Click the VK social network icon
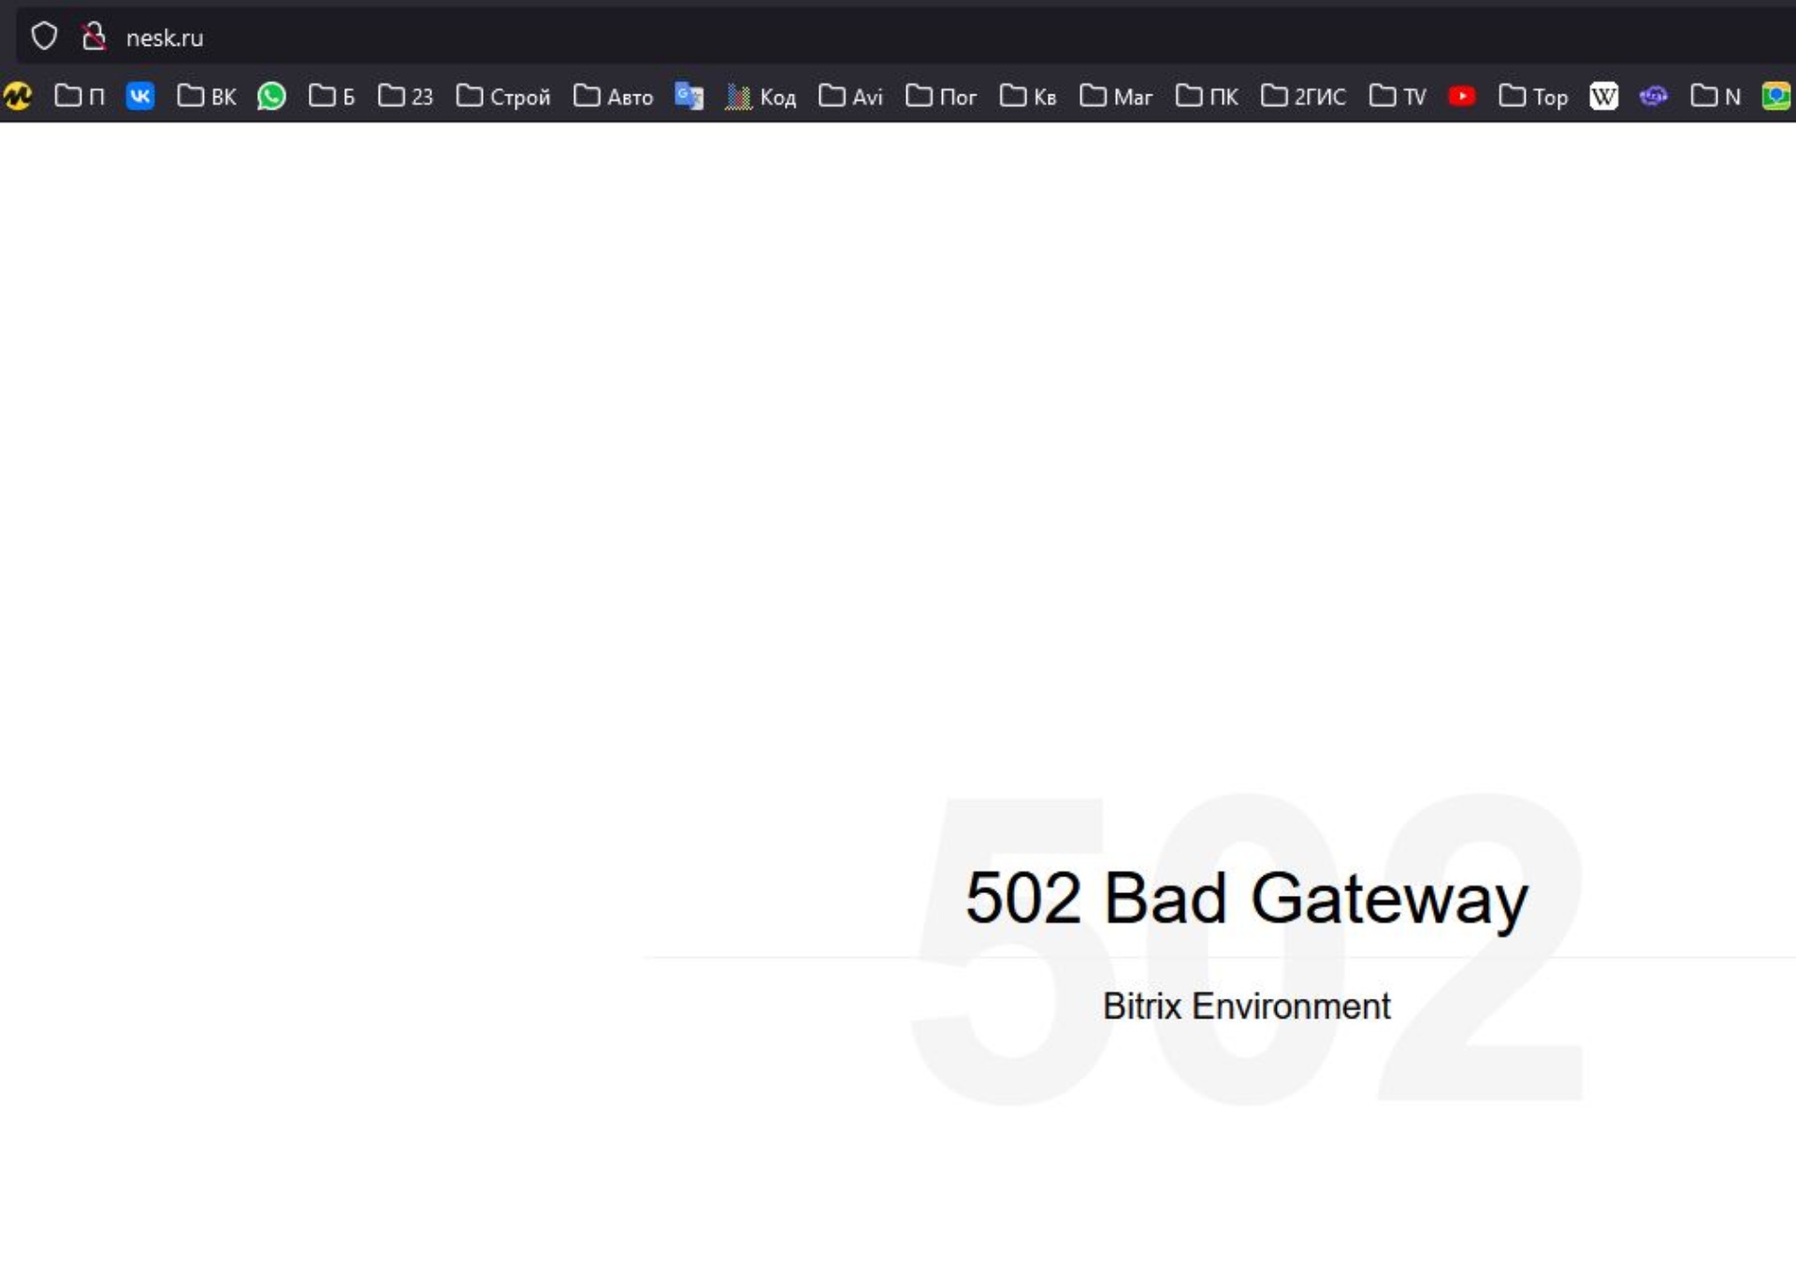This screenshot has width=1796, height=1285. click(x=140, y=96)
